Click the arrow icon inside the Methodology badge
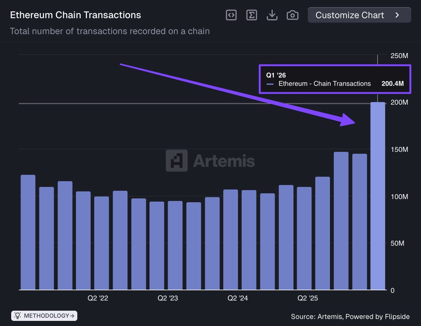The width and height of the screenshot is (421, 326). click(72, 315)
